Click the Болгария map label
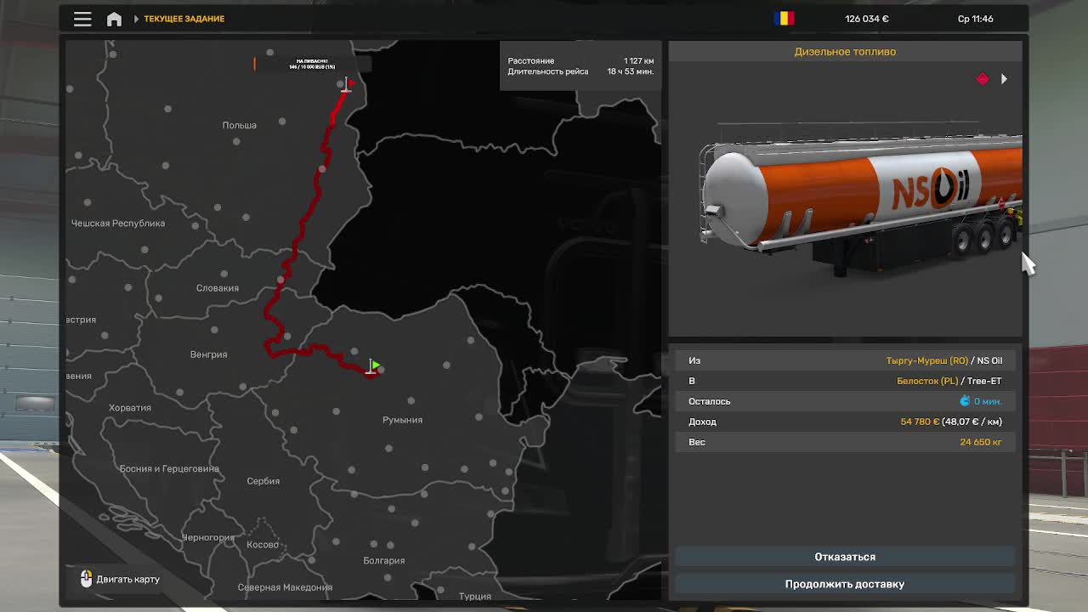1088x612 pixels. tap(383, 561)
